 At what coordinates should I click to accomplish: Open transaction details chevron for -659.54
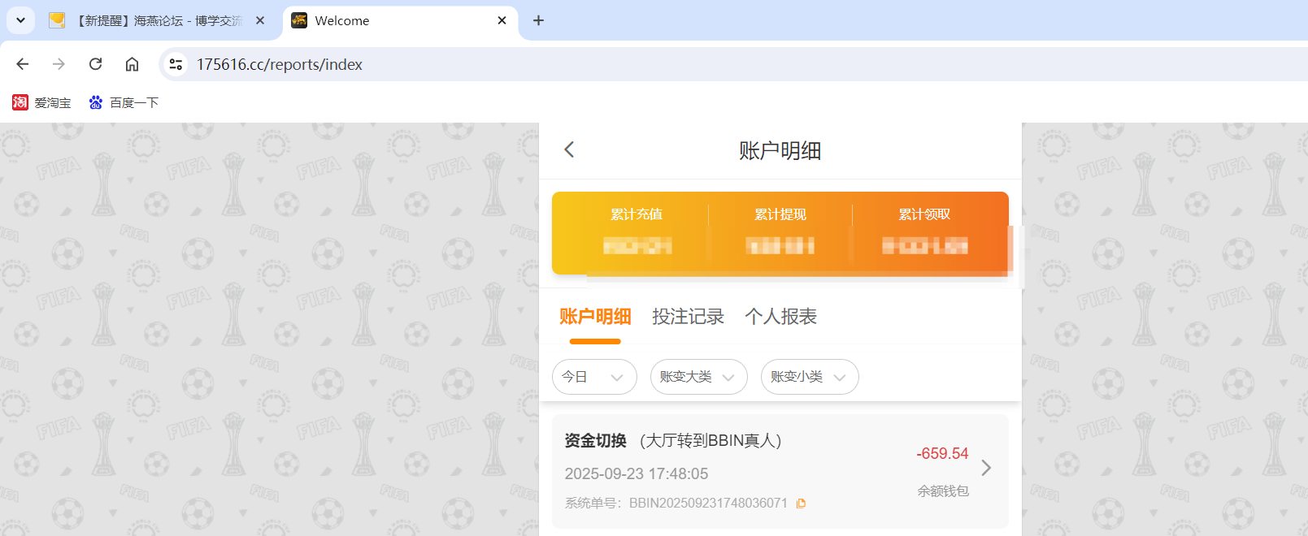[x=986, y=468]
